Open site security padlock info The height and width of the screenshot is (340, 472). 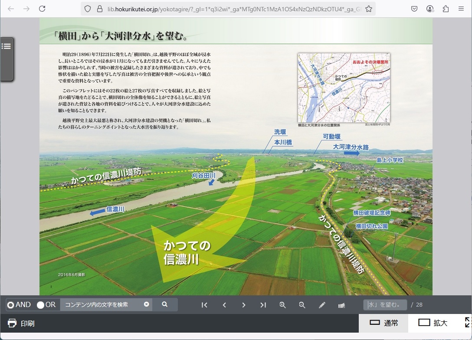pyautogui.click(x=100, y=9)
